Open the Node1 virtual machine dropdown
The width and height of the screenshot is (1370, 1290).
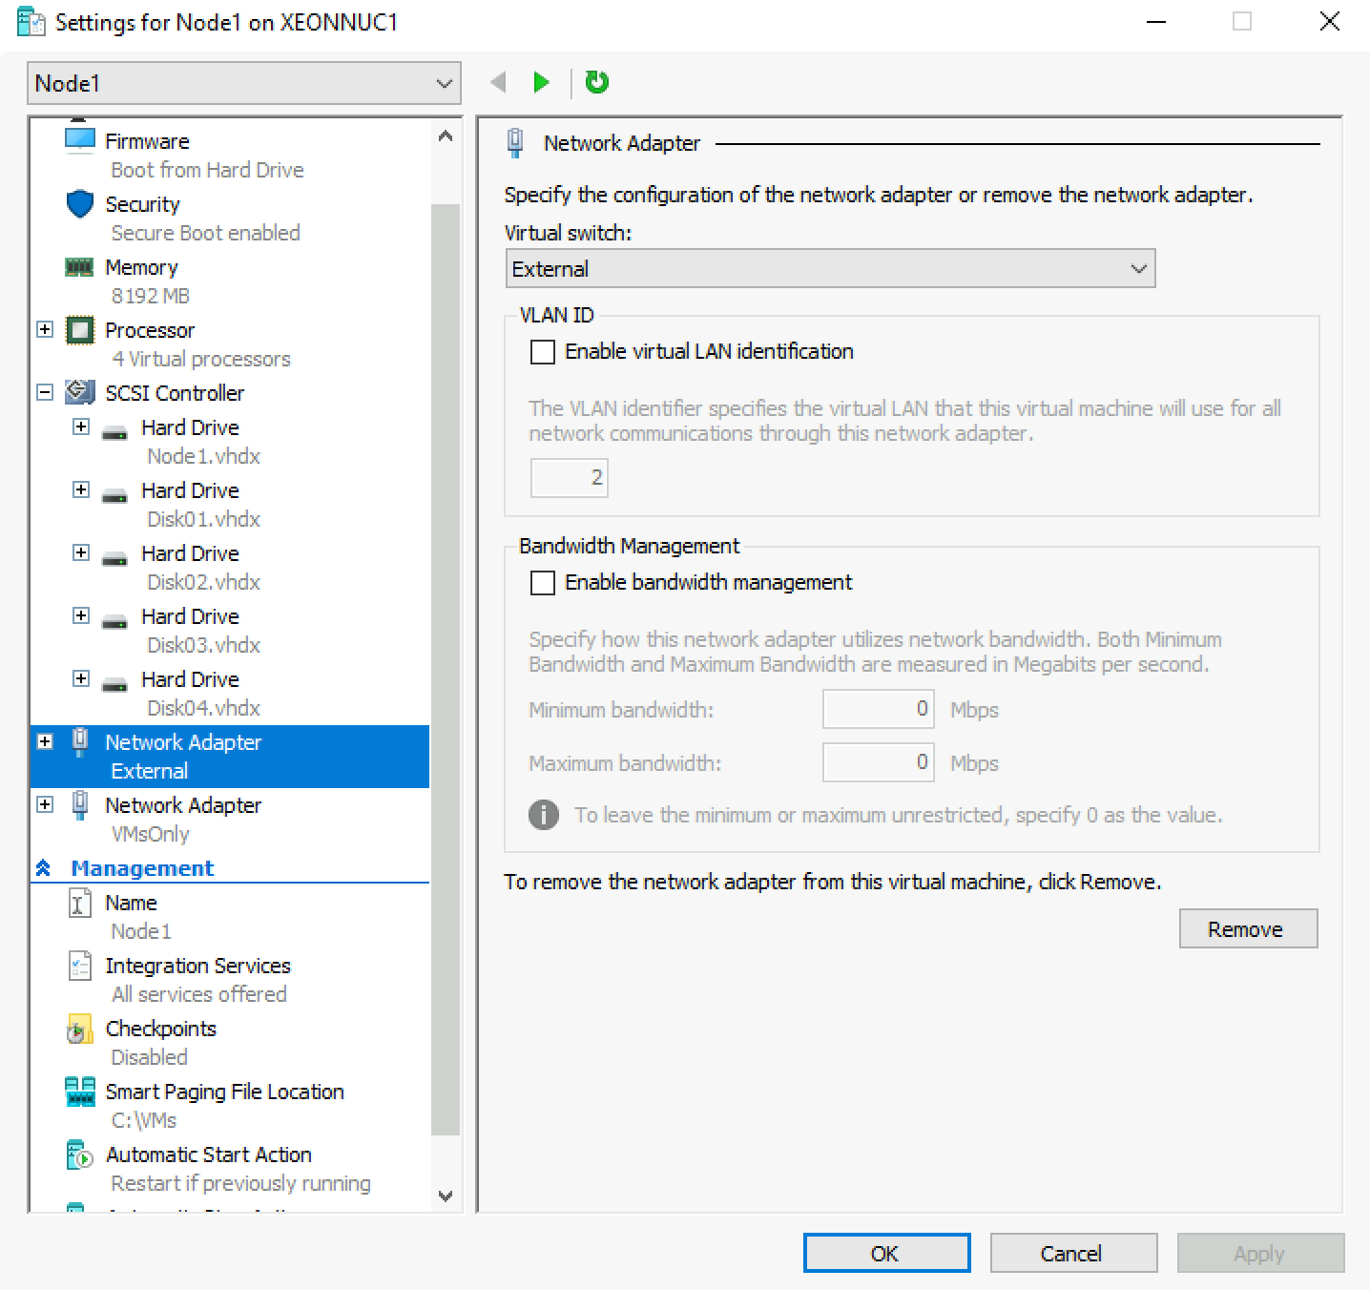click(244, 83)
